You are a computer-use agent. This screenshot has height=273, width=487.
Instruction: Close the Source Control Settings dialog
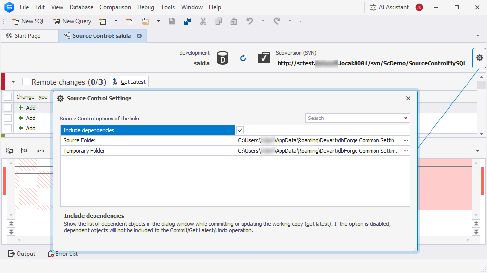(408, 98)
